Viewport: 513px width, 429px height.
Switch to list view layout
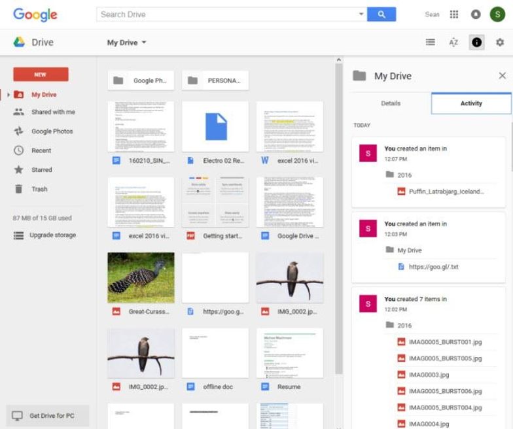(x=431, y=43)
